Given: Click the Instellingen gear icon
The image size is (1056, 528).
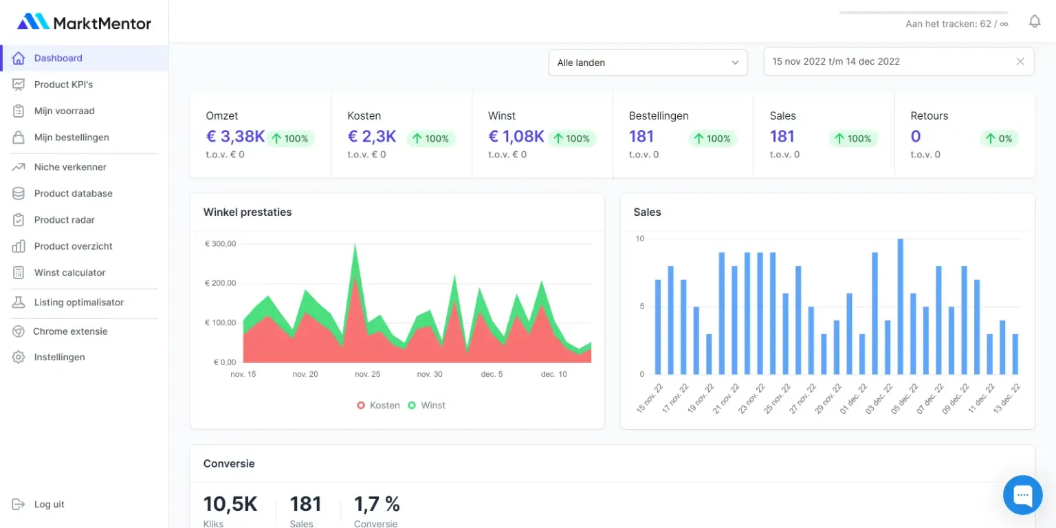Looking at the screenshot, I should [19, 357].
